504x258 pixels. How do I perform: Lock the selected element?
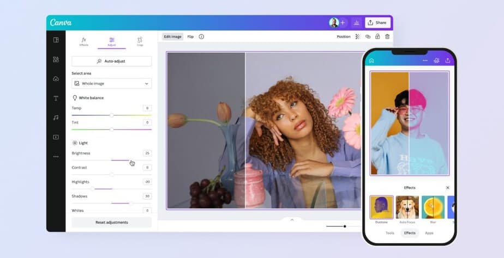click(x=377, y=36)
